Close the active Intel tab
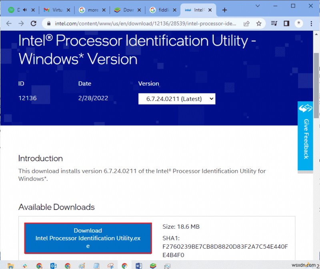 tap(210, 10)
